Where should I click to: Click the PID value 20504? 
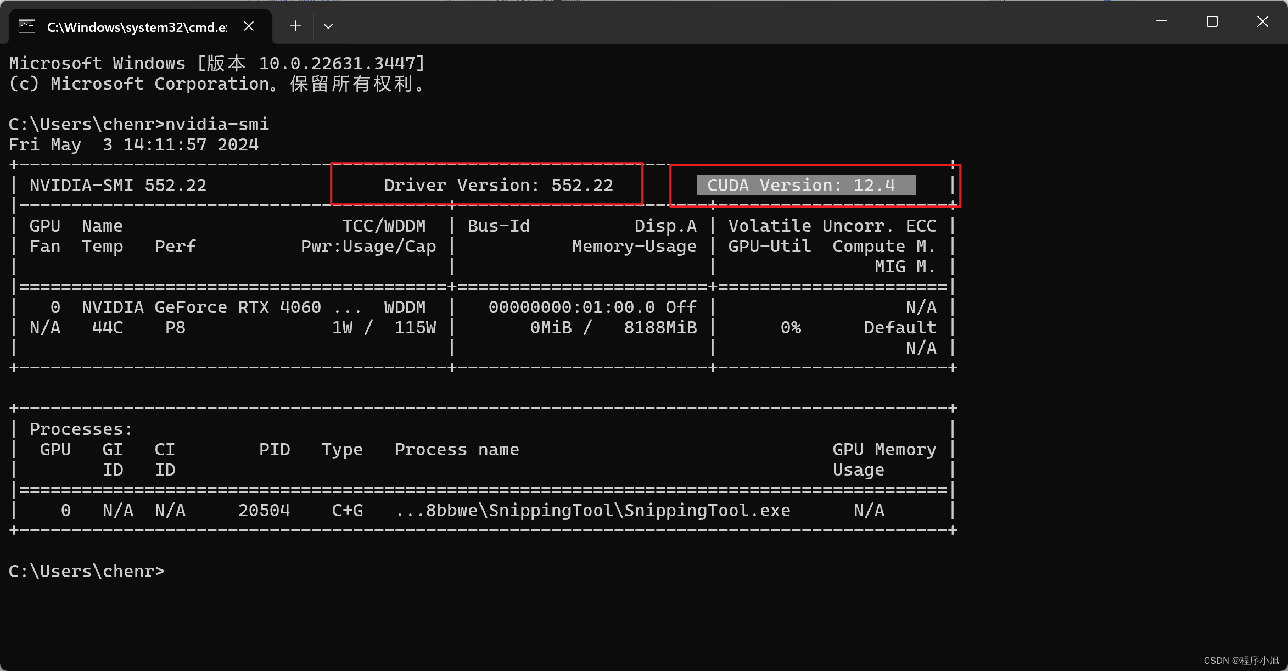pyautogui.click(x=264, y=510)
